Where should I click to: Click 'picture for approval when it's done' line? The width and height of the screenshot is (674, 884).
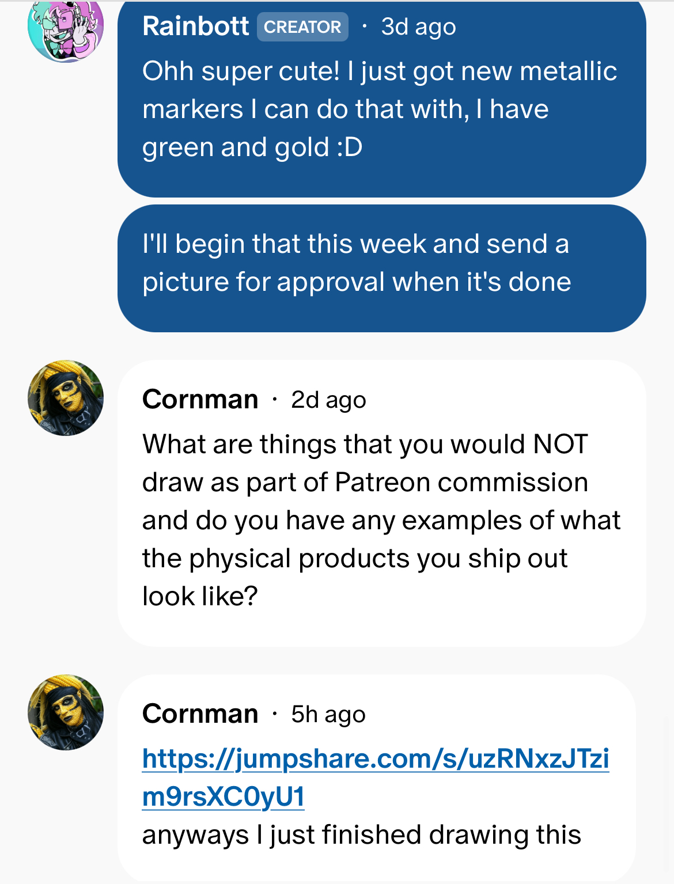coord(357,282)
